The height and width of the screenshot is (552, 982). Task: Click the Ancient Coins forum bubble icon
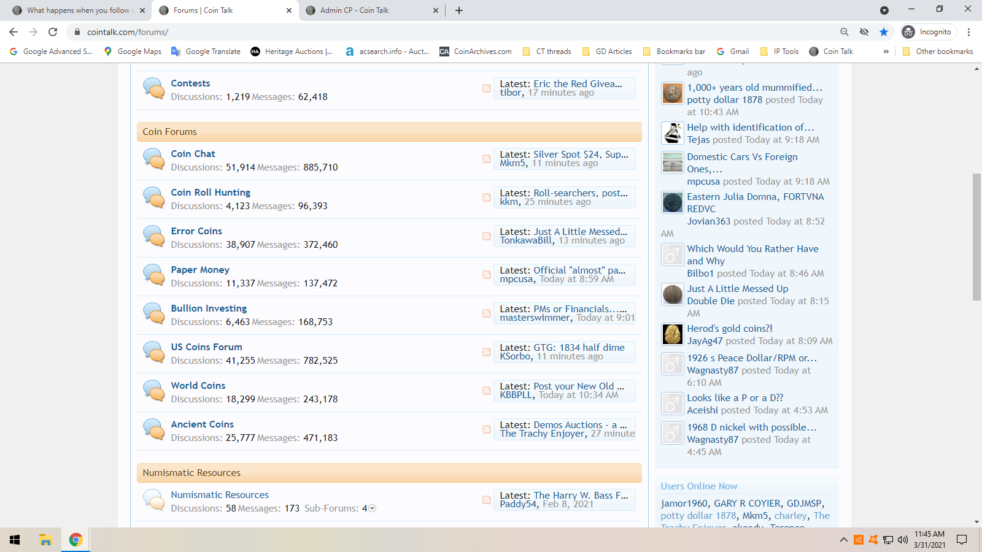pos(153,429)
